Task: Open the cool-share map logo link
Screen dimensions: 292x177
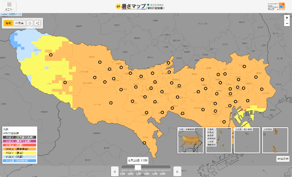Action: (276, 7)
